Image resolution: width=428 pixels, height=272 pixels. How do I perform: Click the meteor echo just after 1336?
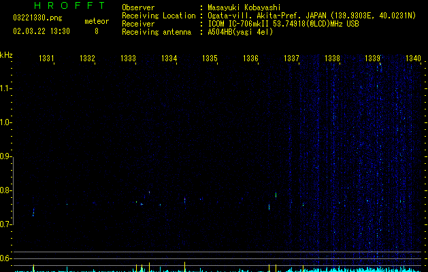click(269, 207)
